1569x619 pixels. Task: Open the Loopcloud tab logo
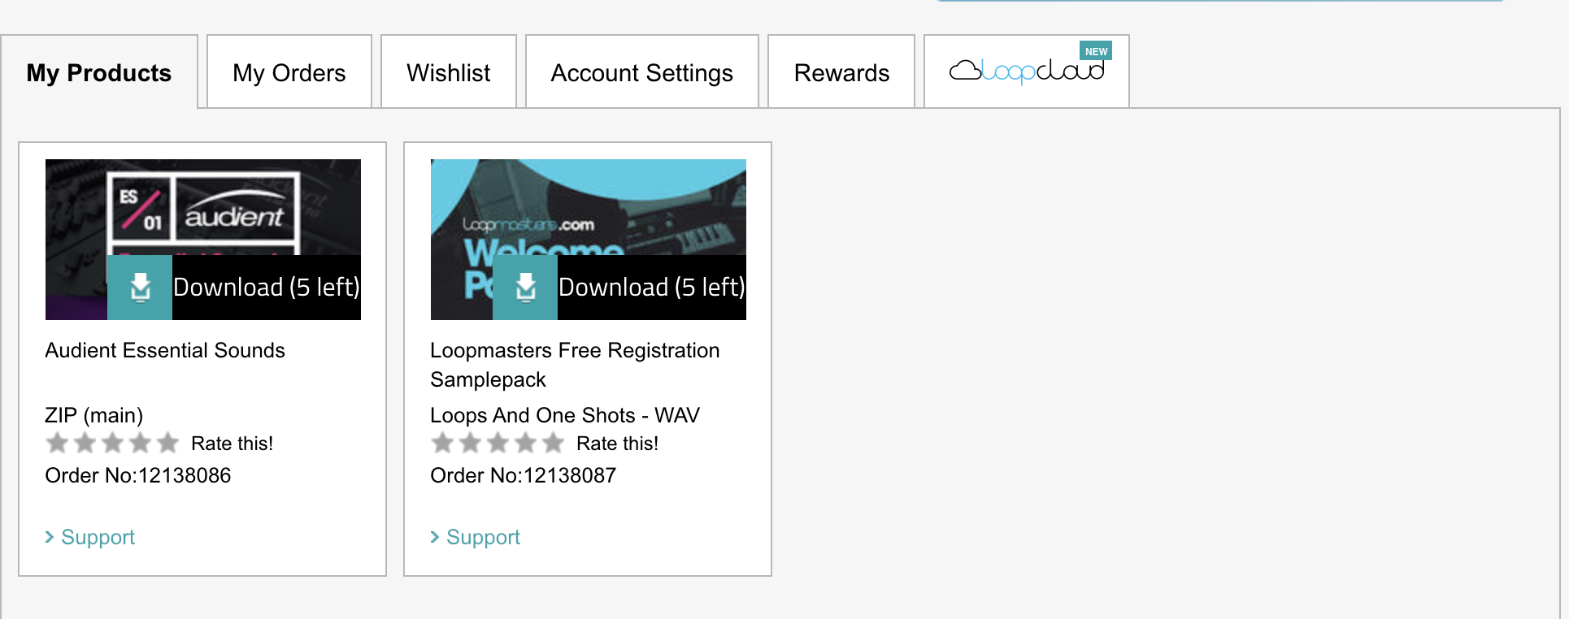tap(1027, 71)
